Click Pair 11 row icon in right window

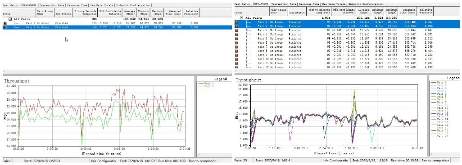coord(236,63)
